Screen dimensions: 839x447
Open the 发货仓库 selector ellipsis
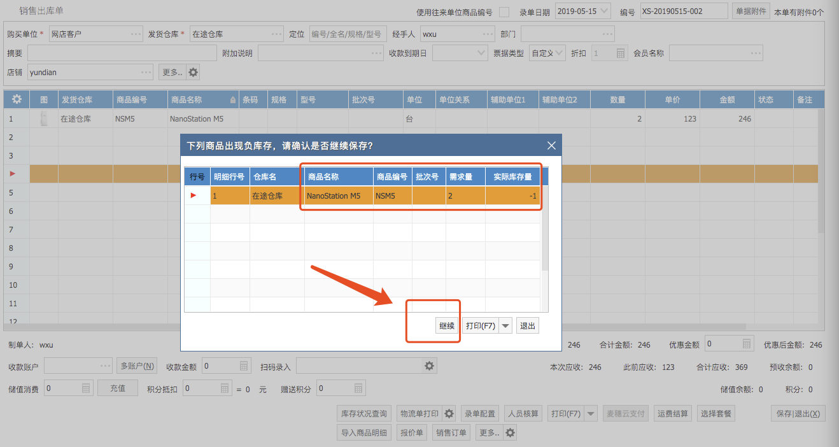tap(277, 34)
